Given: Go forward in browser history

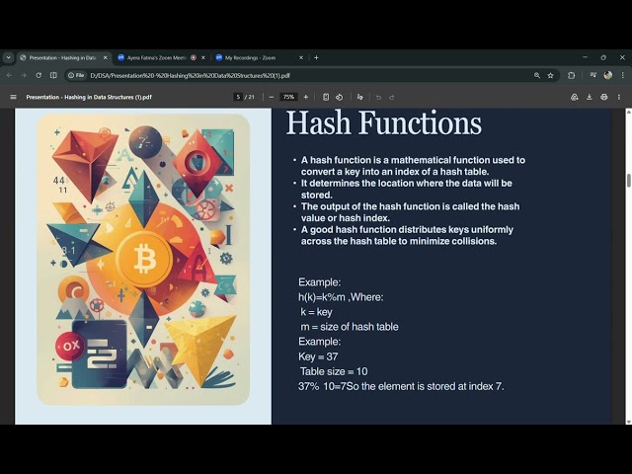Looking at the screenshot, I should coord(24,75).
